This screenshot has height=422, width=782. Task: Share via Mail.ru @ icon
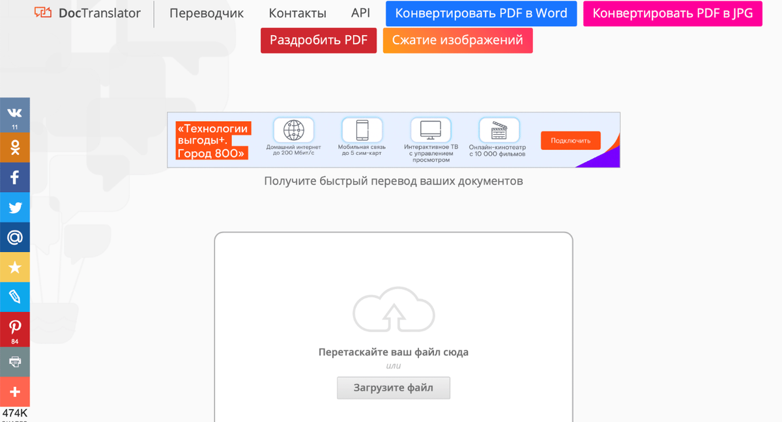pos(15,238)
